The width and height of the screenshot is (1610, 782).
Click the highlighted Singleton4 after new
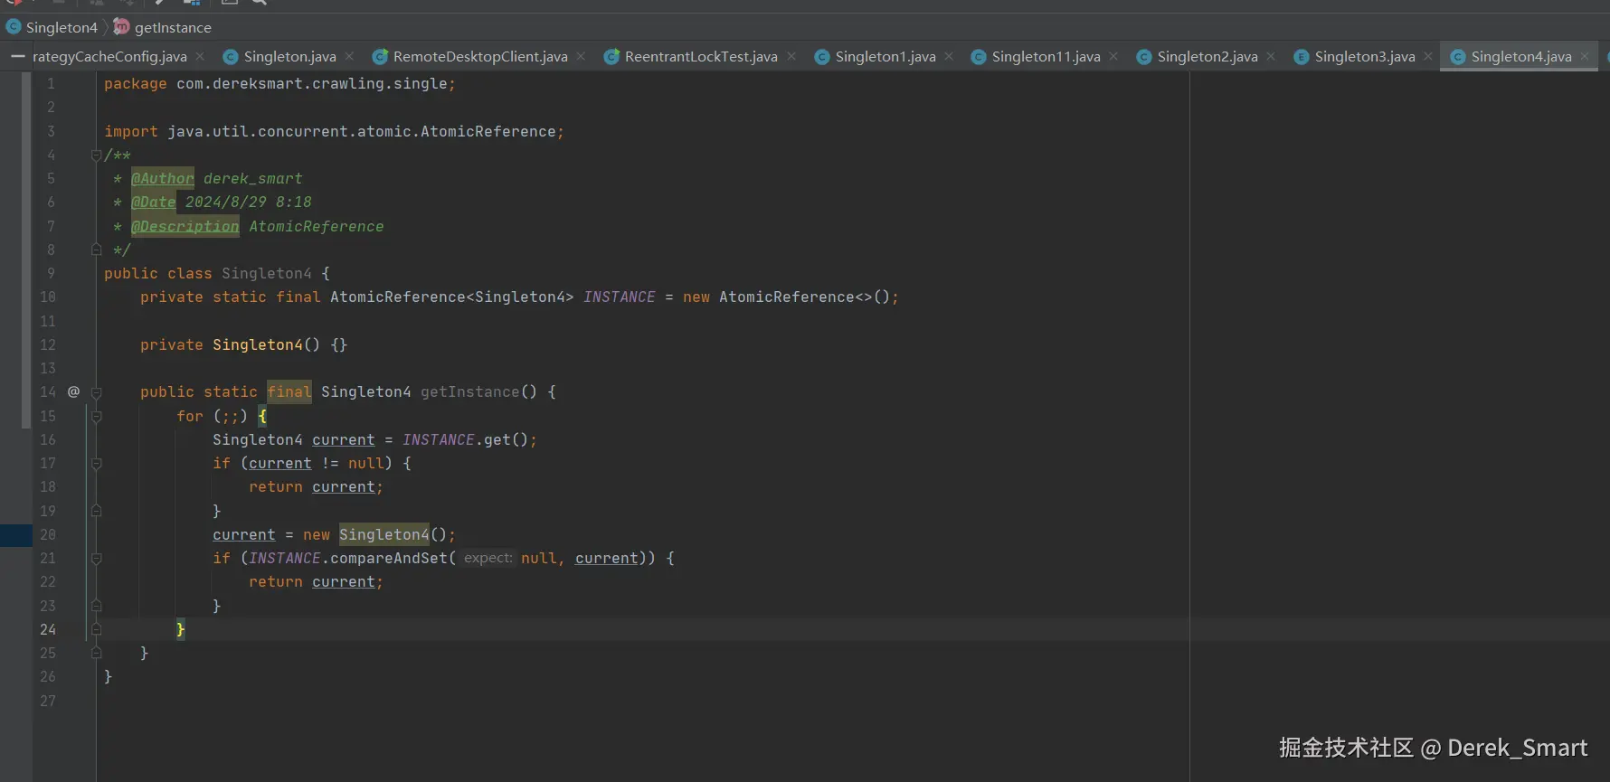coord(384,534)
